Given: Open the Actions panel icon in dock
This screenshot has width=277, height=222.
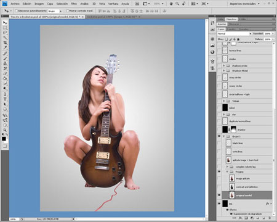Looking at the screenshot, I should pyautogui.click(x=212, y=30).
